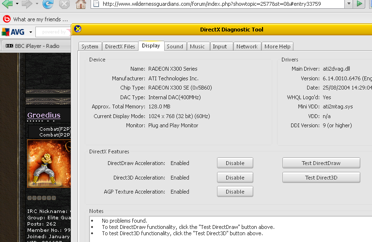Switch to the BBC iPlayer - Radio tab
The width and height of the screenshot is (372, 242).
tap(35, 46)
